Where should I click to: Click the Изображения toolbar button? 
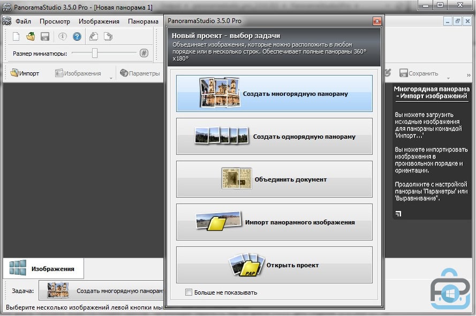78,73
